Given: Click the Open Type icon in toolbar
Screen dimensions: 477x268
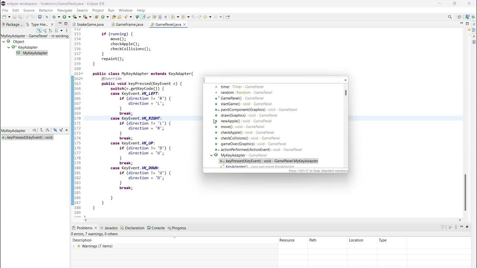Looking at the screenshot, I should point(114,17).
